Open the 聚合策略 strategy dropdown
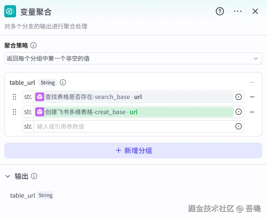267x219 pixels. pyautogui.click(x=133, y=58)
